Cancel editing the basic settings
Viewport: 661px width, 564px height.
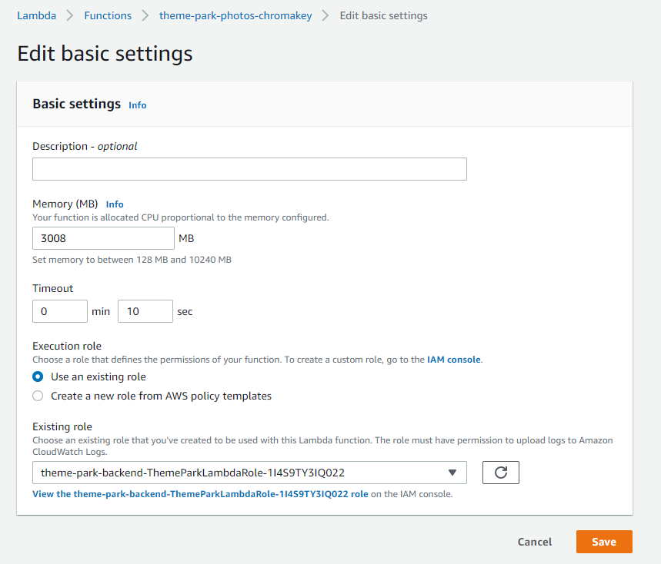click(x=534, y=541)
